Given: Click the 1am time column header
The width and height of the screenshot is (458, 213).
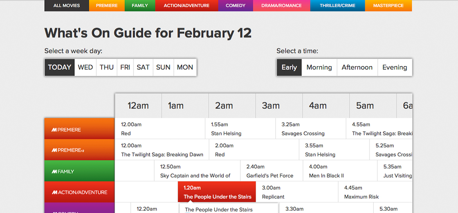Looking at the screenshot, I should point(185,106).
